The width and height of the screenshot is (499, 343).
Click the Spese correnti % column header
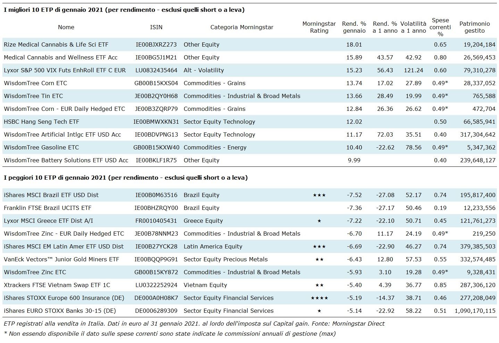(440, 27)
